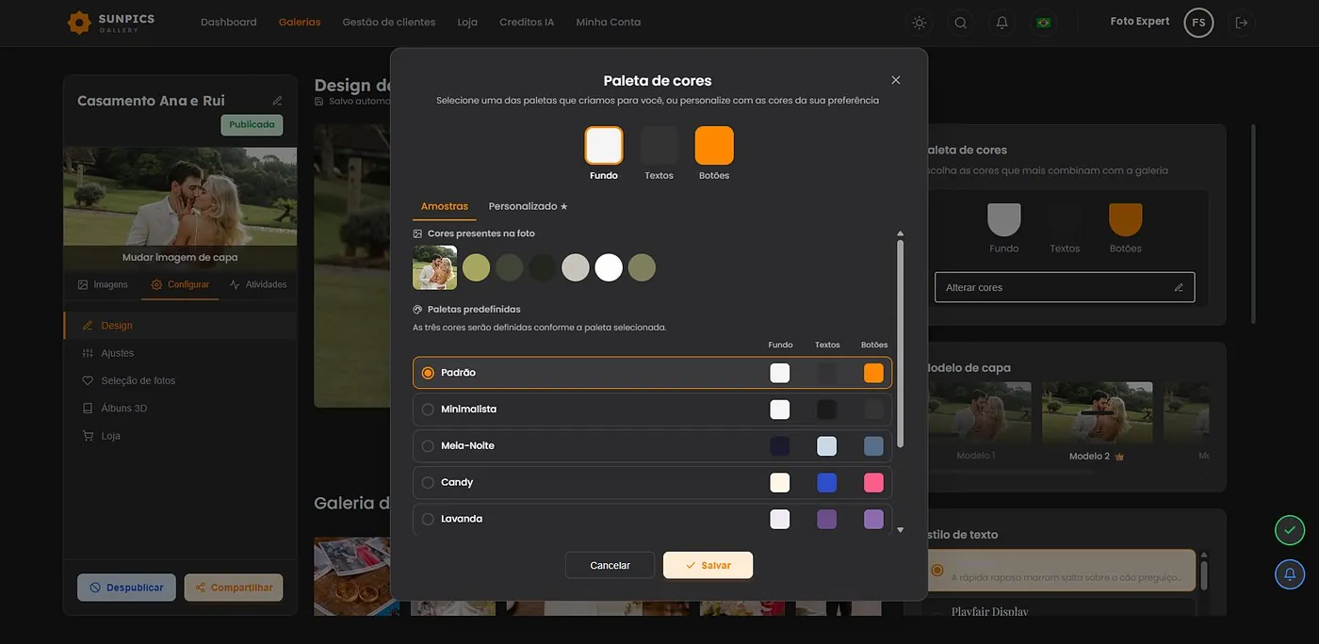Select the Meia-Noite palette radio button
Image resolution: width=1319 pixels, height=644 pixels.
click(428, 446)
